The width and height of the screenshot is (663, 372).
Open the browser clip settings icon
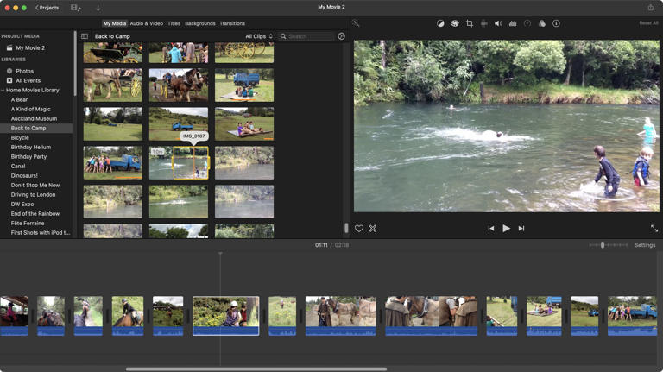[341, 36]
